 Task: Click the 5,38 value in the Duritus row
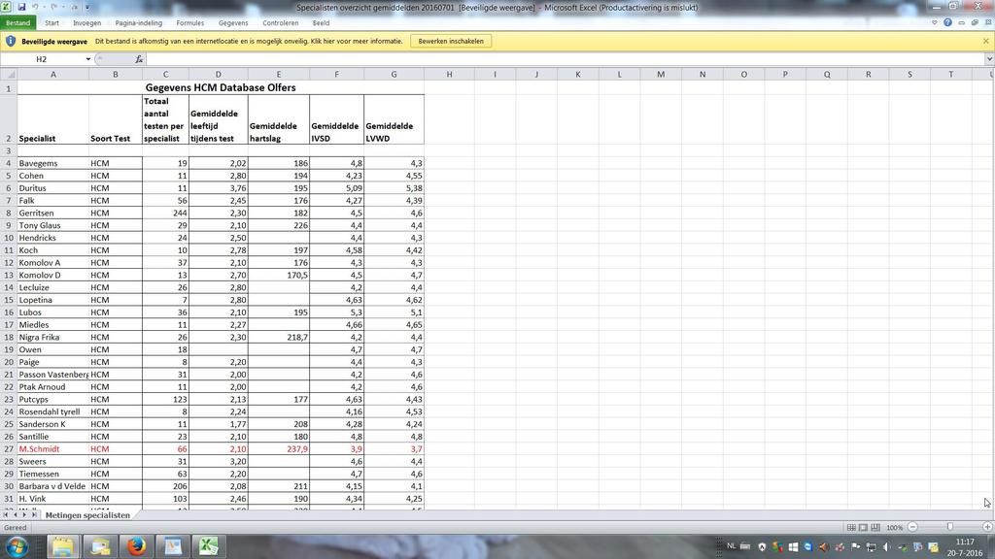(394, 188)
